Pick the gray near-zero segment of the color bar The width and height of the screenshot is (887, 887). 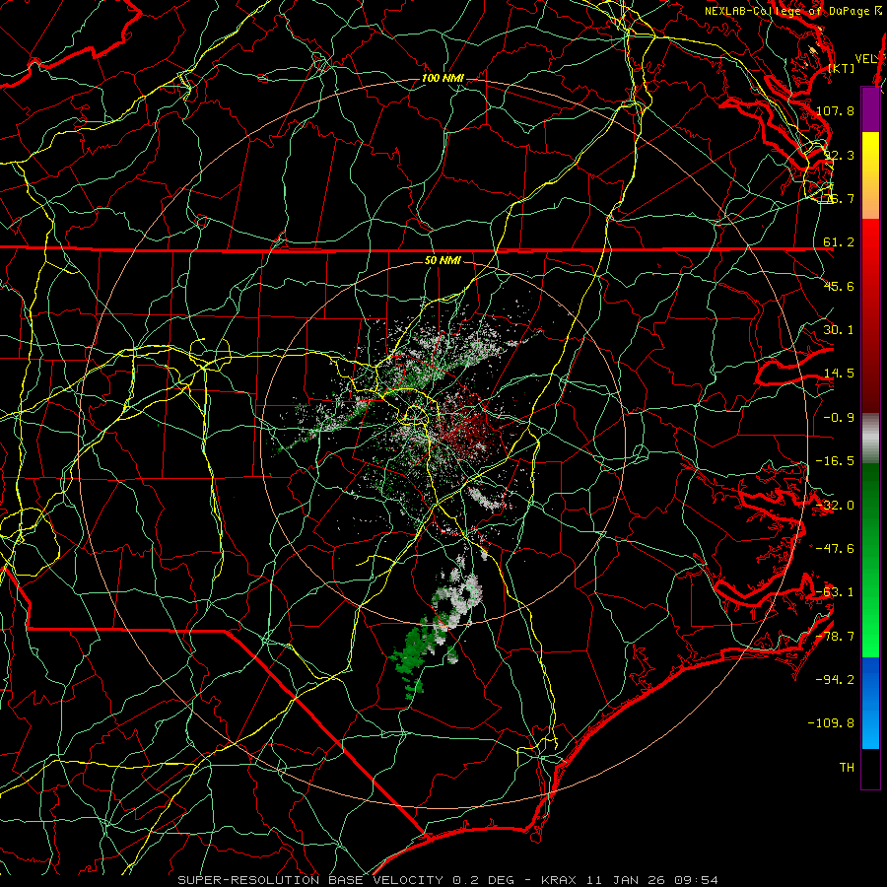point(870,439)
